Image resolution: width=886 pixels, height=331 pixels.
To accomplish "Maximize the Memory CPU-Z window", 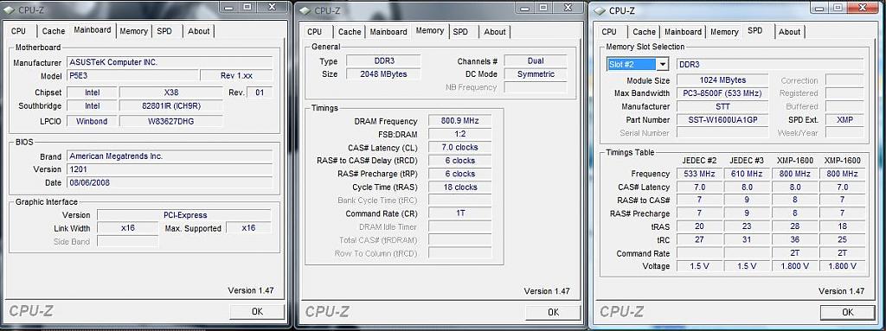I will (x=543, y=7).
